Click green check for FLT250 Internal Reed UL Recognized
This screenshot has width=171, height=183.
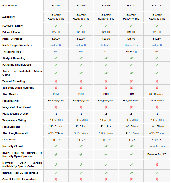point(131,173)
